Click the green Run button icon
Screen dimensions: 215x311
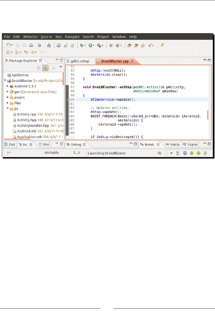point(90,45)
